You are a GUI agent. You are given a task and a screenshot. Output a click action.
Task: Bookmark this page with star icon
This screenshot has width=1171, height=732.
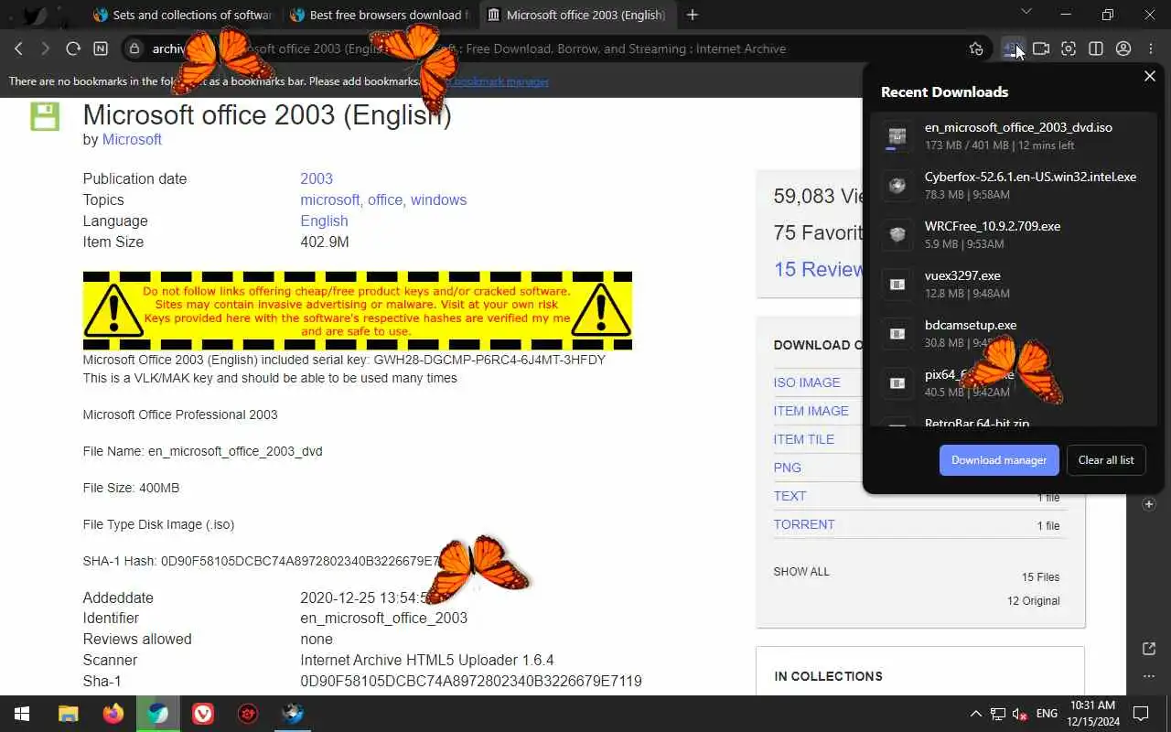976,48
